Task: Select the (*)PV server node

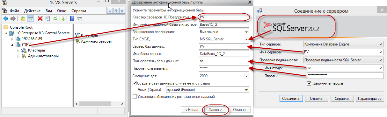Action: 26,44
